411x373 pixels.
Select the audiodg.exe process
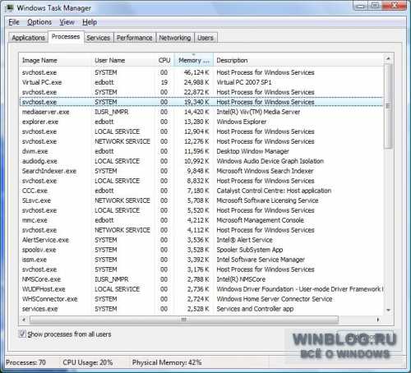[201, 161]
